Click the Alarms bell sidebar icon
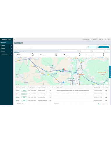The height and width of the screenshot is (143, 111). click(x=1, y=45)
